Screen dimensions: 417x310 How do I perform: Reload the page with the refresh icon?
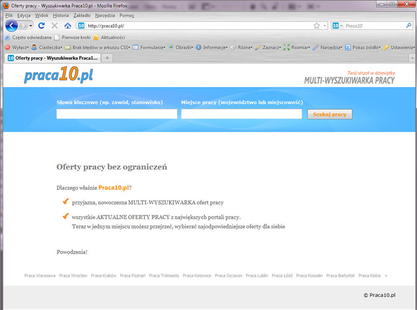[41, 26]
